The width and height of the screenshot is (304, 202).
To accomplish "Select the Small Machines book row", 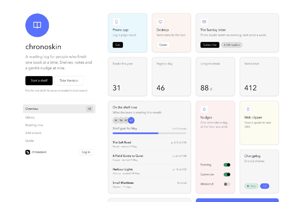I will pos(149,185).
